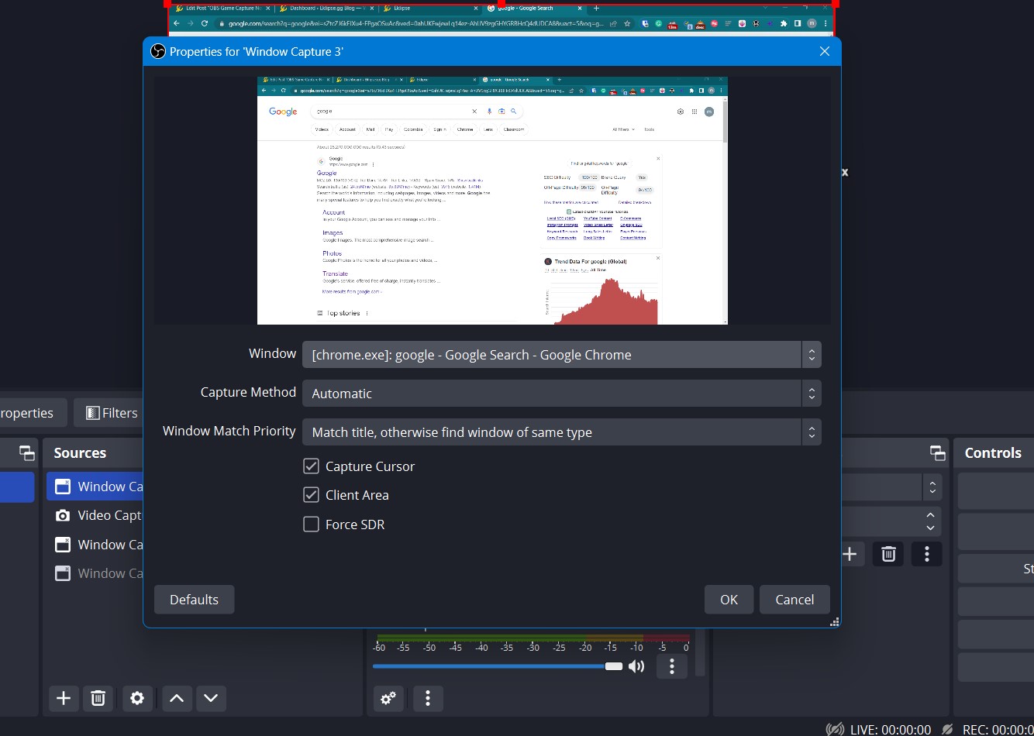Enable the Force SDR checkbox
The image size is (1034, 736).
(x=311, y=524)
